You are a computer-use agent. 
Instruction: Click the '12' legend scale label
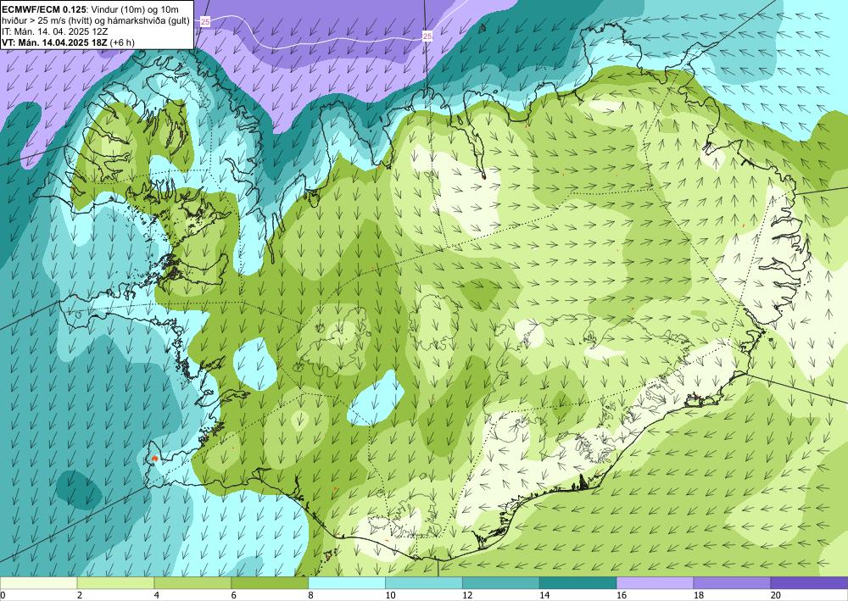coord(467,596)
